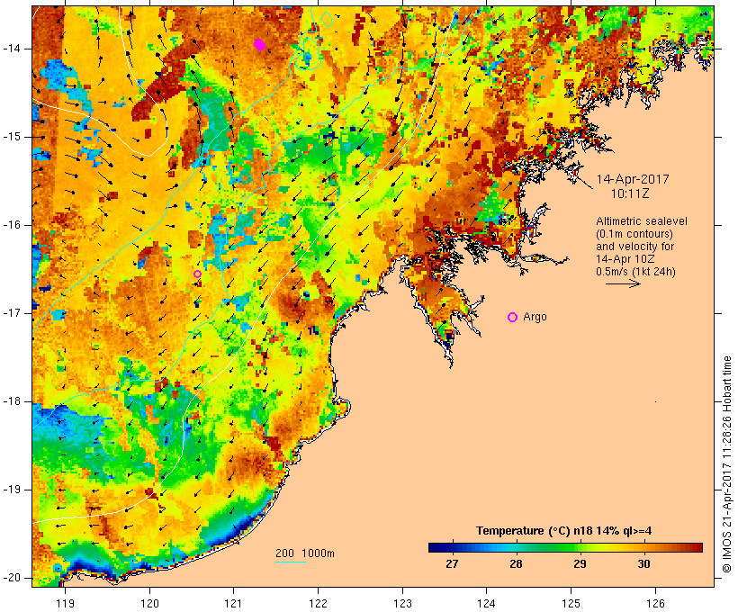Image resolution: width=738 pixels, height=612 pixels.
Task: Click the '200 1000m' bathymetry legend label
Action: click(x=305, y=553)
